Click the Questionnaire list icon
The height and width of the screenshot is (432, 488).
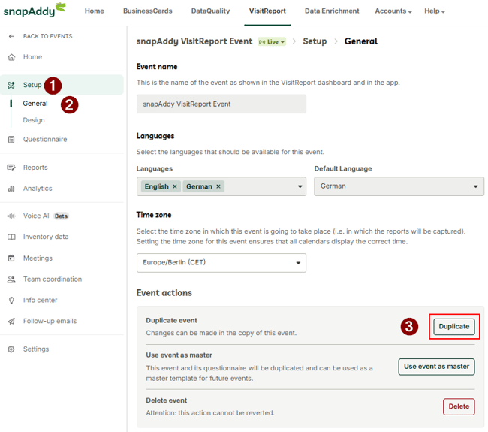coord(11,140)
